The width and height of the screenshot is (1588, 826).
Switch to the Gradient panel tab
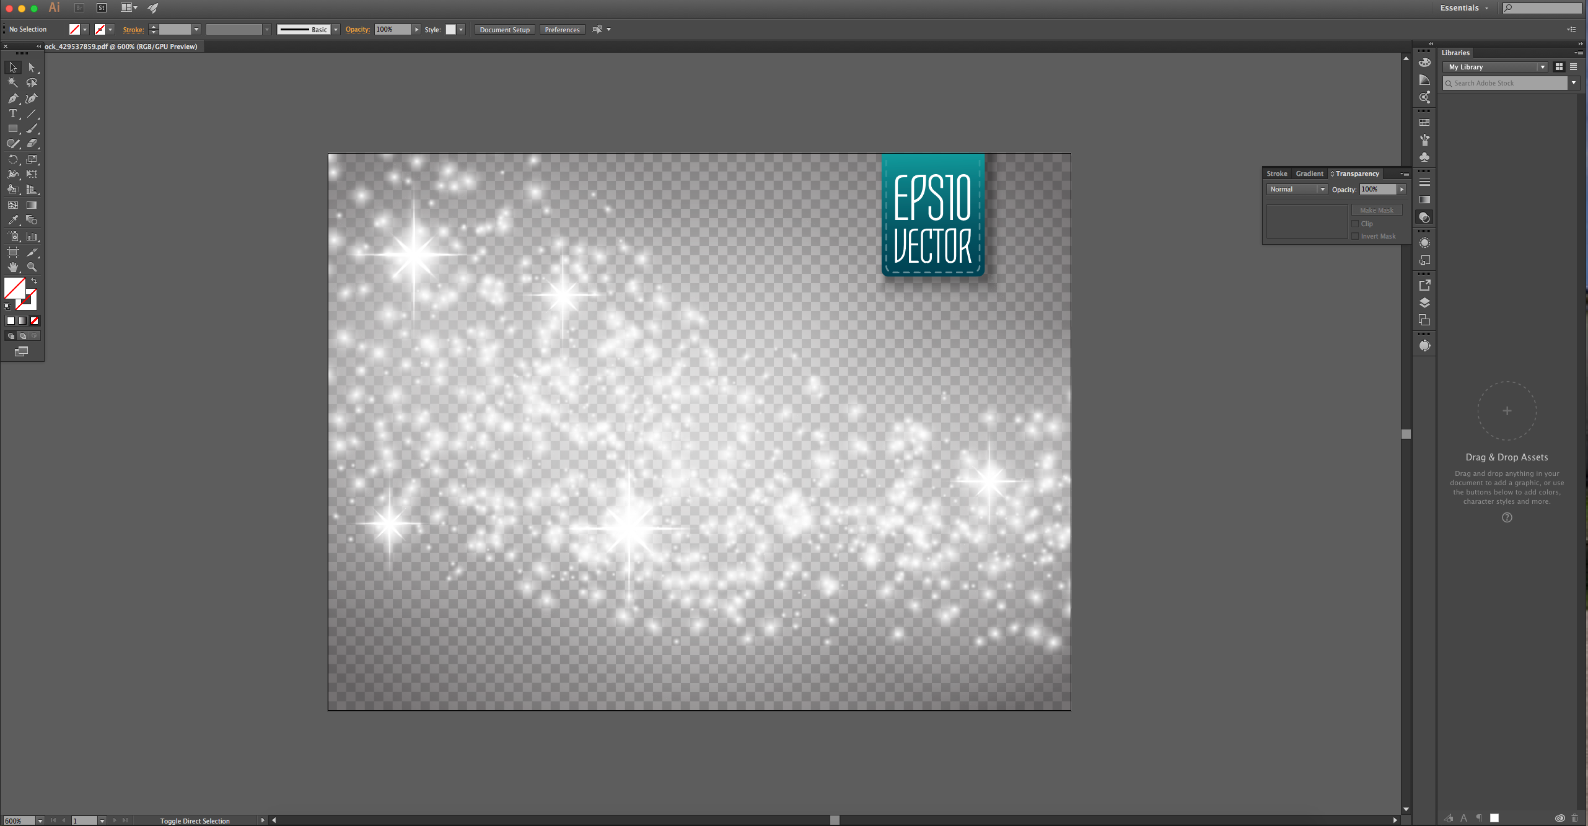coord(1309,172)
